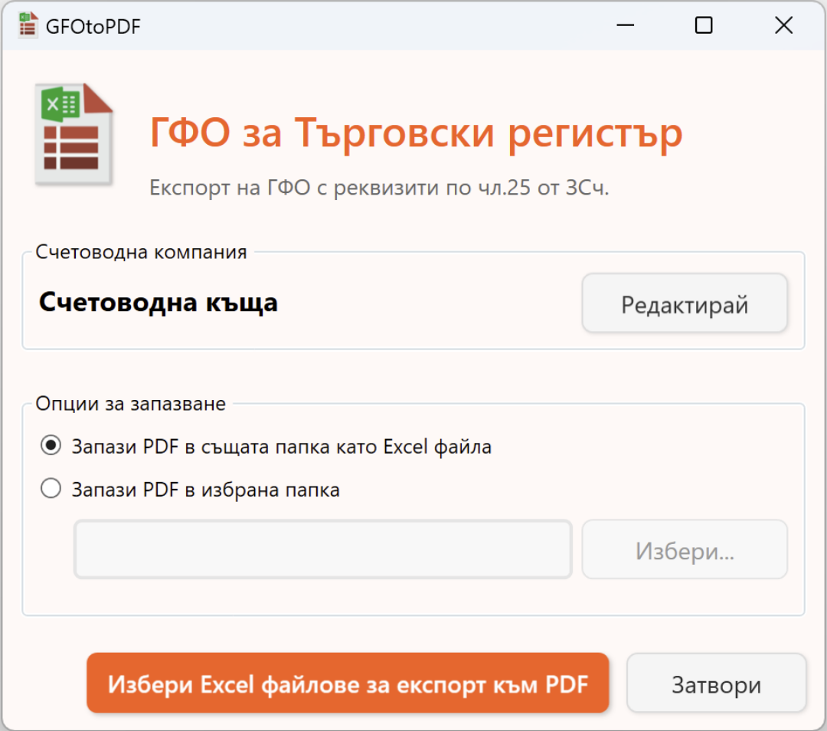Click 'Избери...' to choose a folder

(684, 549)
